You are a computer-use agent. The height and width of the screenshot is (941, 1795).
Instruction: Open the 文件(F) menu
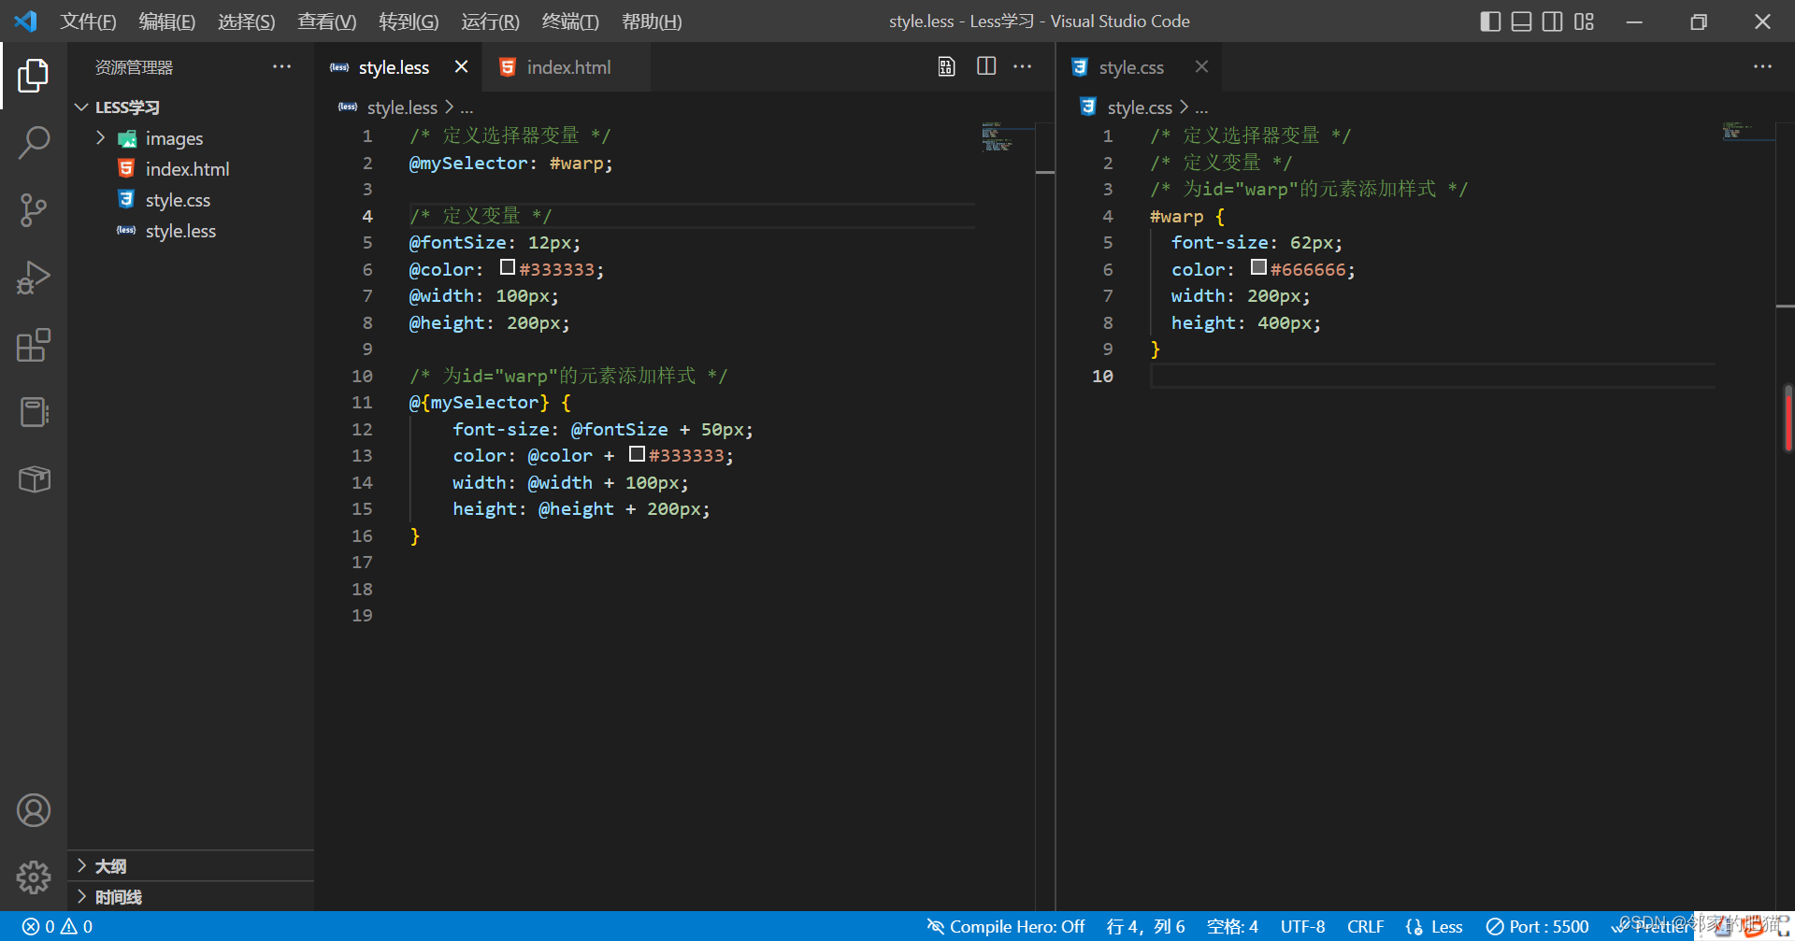click(88, 21)
